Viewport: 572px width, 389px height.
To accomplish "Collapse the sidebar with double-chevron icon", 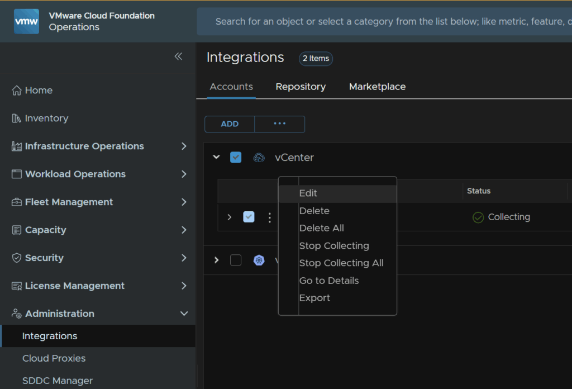I will [178, 56].
